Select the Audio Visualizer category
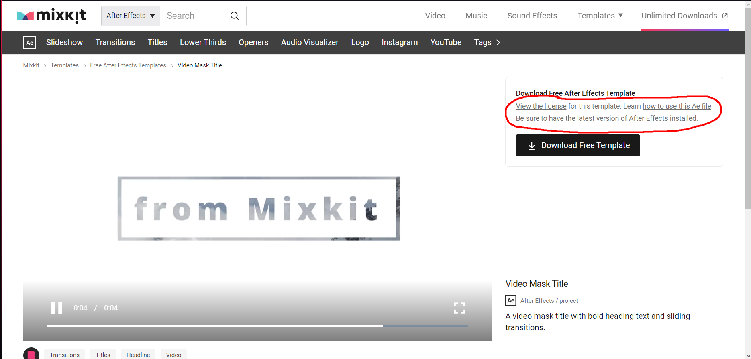 tap(310, 42)
